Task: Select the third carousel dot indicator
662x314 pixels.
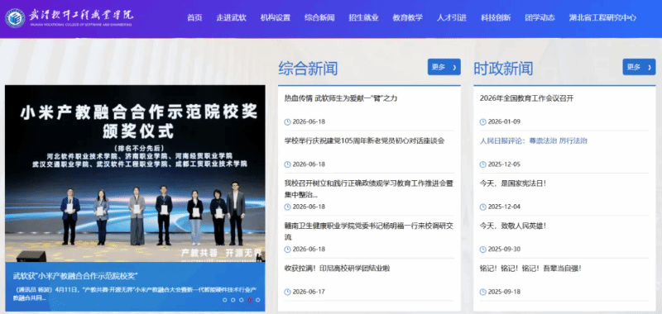Action: [241, 300]
